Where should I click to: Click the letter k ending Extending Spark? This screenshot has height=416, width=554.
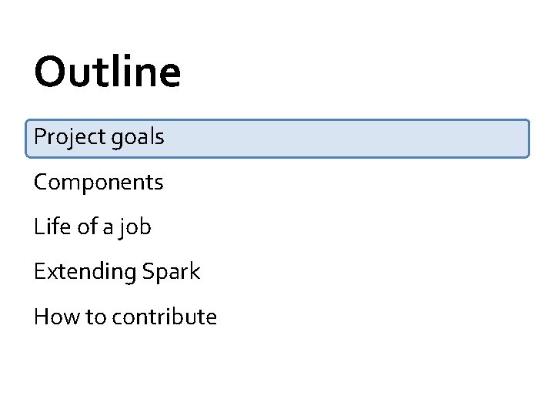point(194,271)
